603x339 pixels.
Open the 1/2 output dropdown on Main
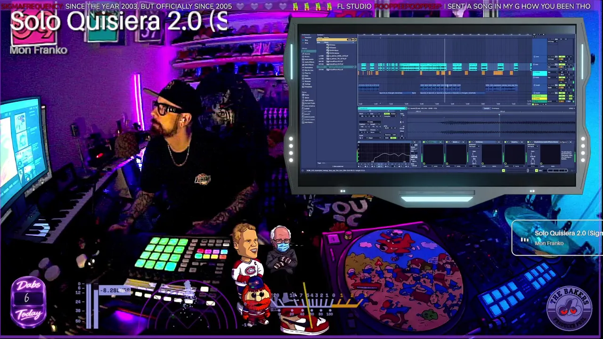point(553,101)
